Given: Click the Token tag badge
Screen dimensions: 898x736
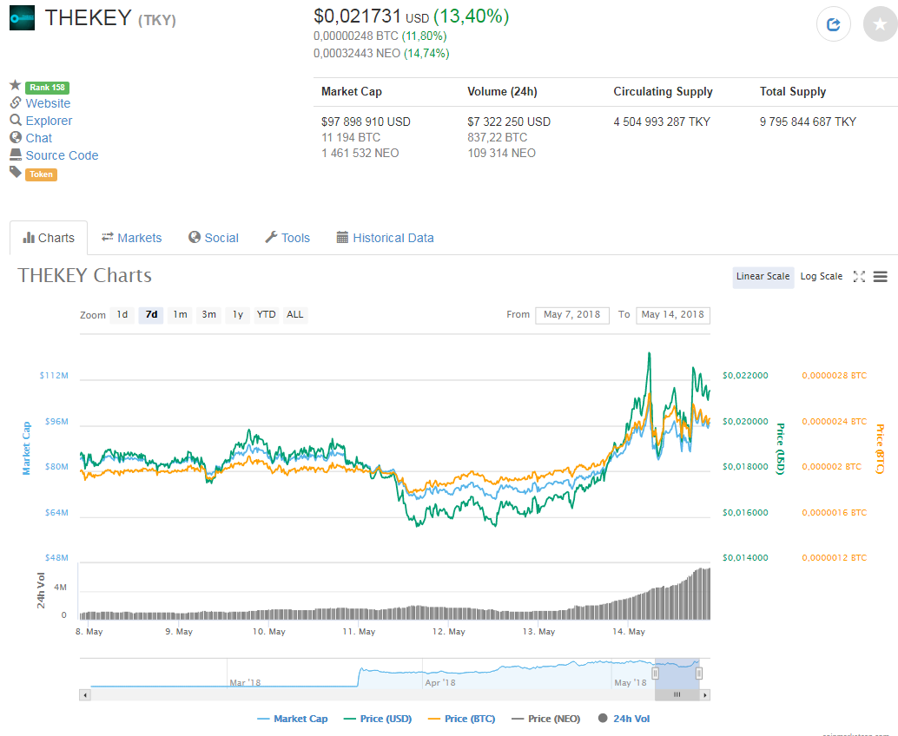Looking at the screenshot, I should click(x=41, y=174).
